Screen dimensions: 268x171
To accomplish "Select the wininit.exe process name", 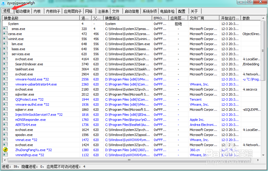I will coord(16,39).
